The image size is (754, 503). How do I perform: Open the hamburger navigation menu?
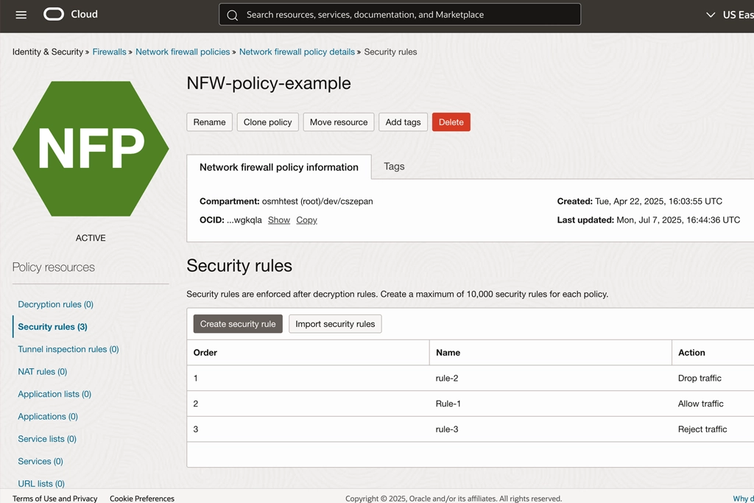(x=21, y=15)
